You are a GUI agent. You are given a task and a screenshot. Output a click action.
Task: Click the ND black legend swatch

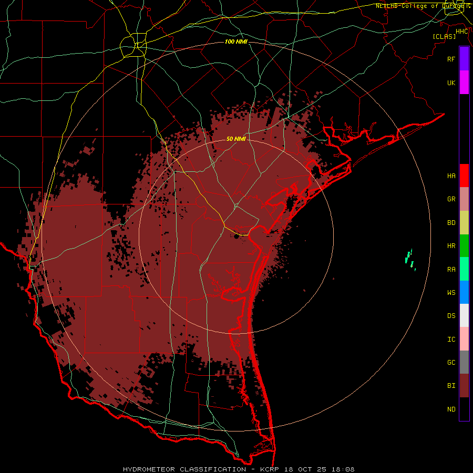tap(464, 409)
